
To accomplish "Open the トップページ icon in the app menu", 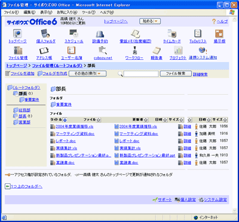I will click(x=17, y=33).
